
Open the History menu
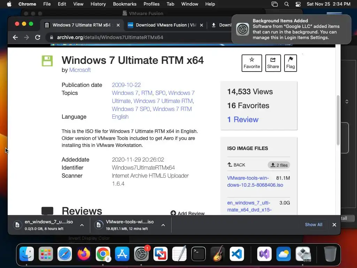coord(98,4)
